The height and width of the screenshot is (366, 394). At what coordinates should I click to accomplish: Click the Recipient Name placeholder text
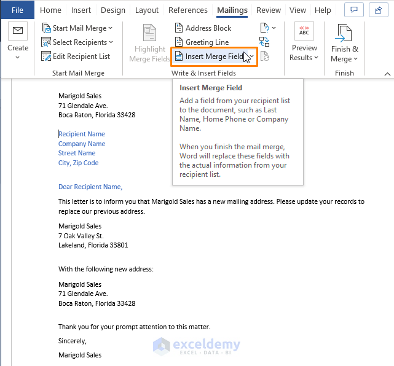[82, 134]
